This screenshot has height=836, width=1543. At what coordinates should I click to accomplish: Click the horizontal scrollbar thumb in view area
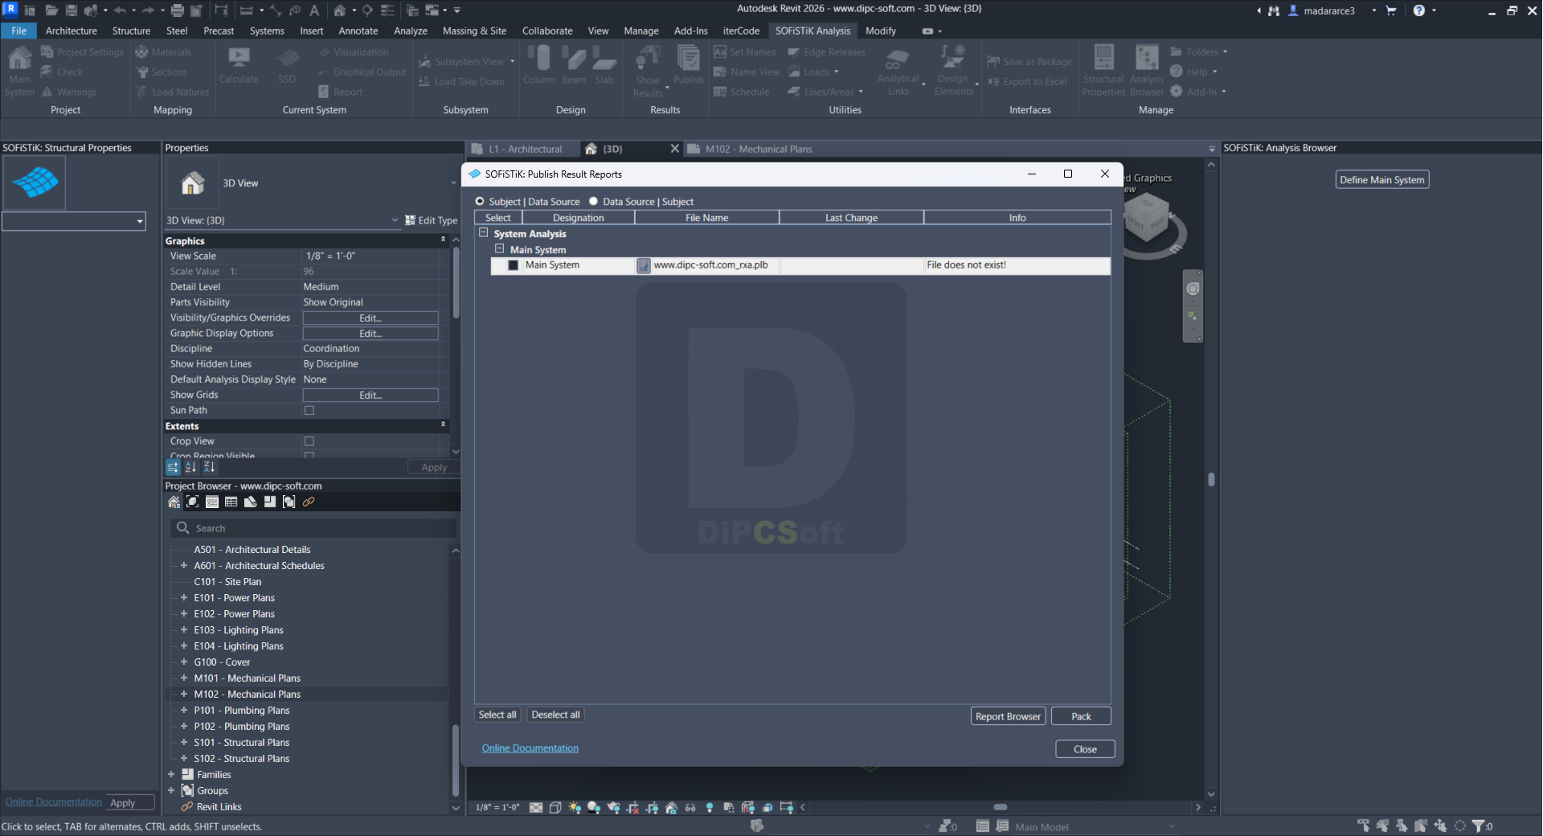click(1001, 807)
